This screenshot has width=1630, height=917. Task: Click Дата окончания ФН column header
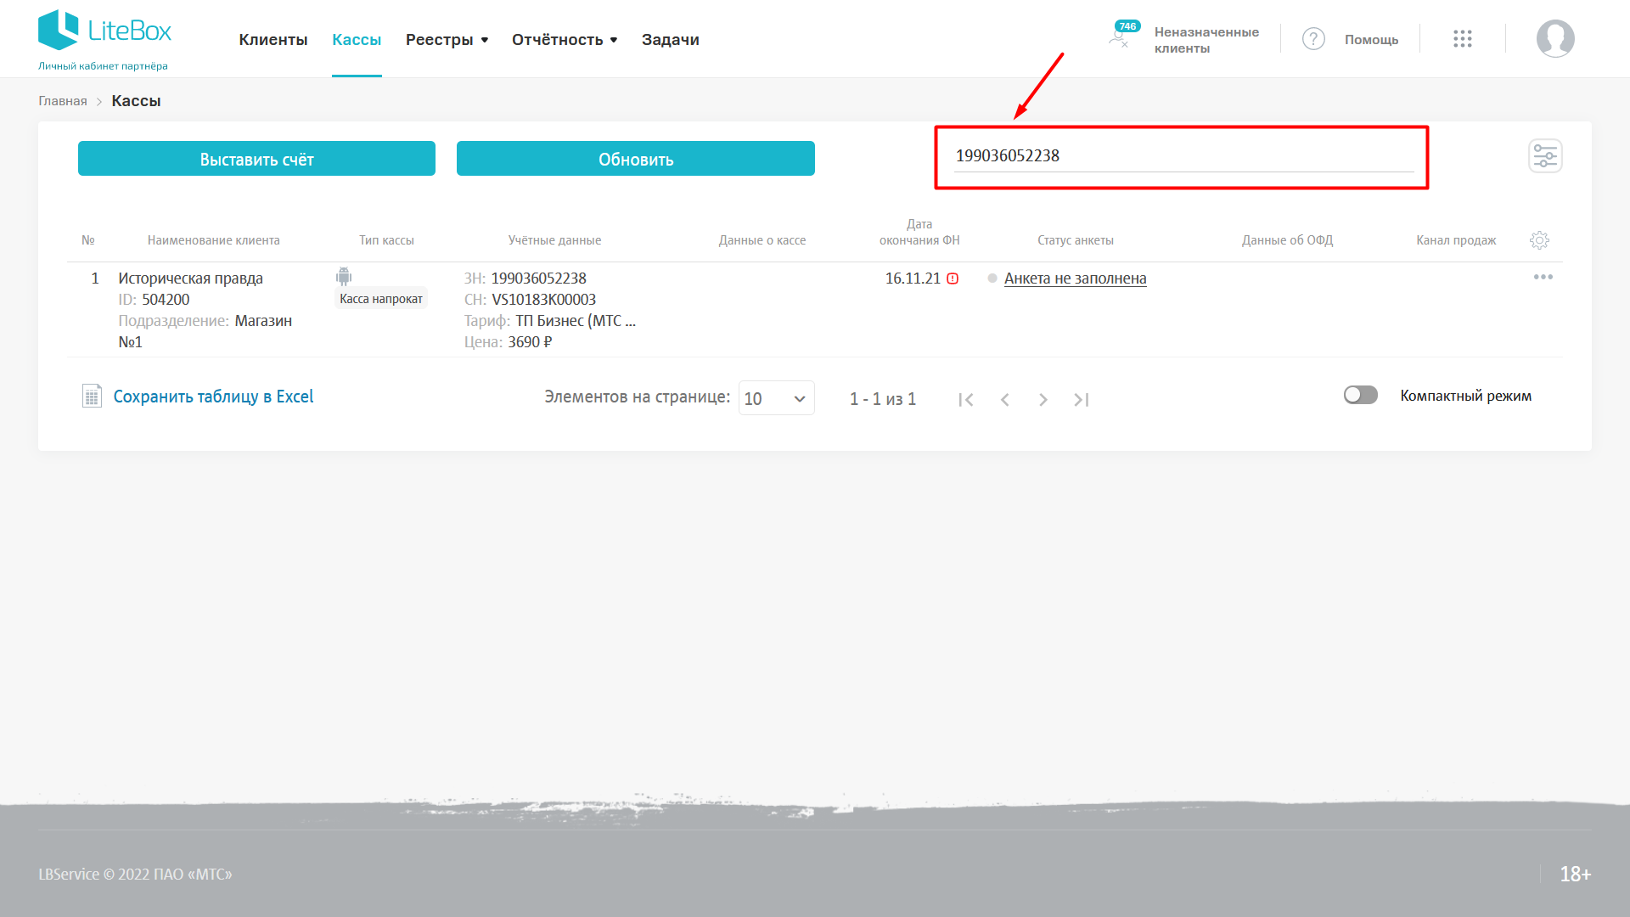[x=919, y=232]
